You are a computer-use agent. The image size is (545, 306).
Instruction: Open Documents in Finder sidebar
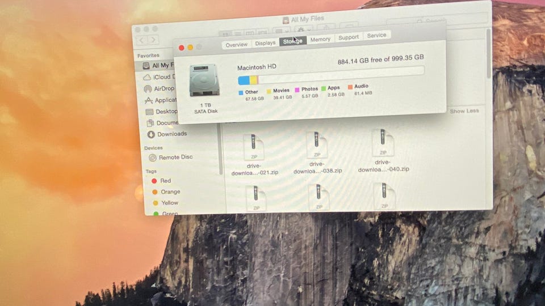[x=162, y=123]
